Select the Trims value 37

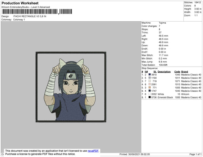[x=160, y=32]
